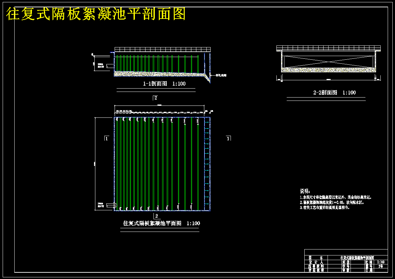
Task: Click the 1-1剖面图 1:100 caption
Action: [164, 84]
